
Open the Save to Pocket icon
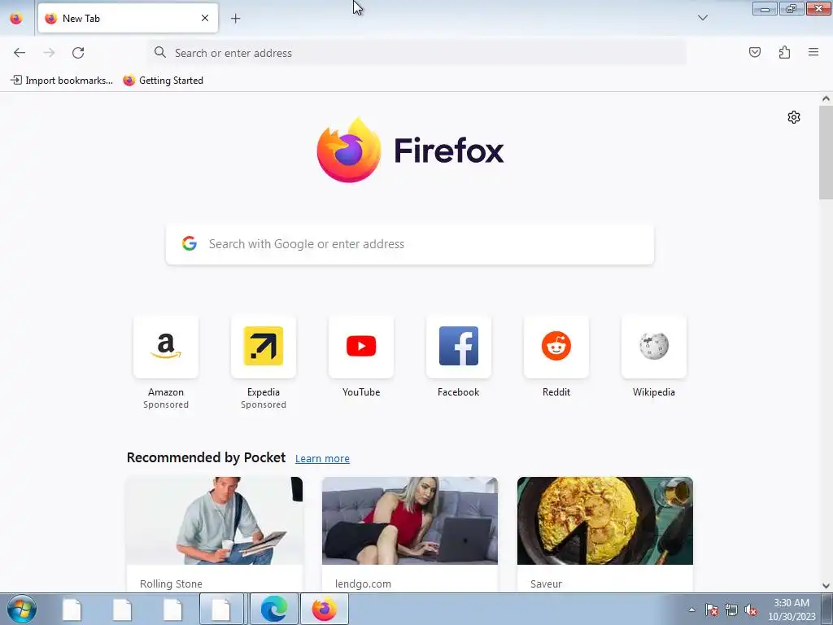(754, 52)
